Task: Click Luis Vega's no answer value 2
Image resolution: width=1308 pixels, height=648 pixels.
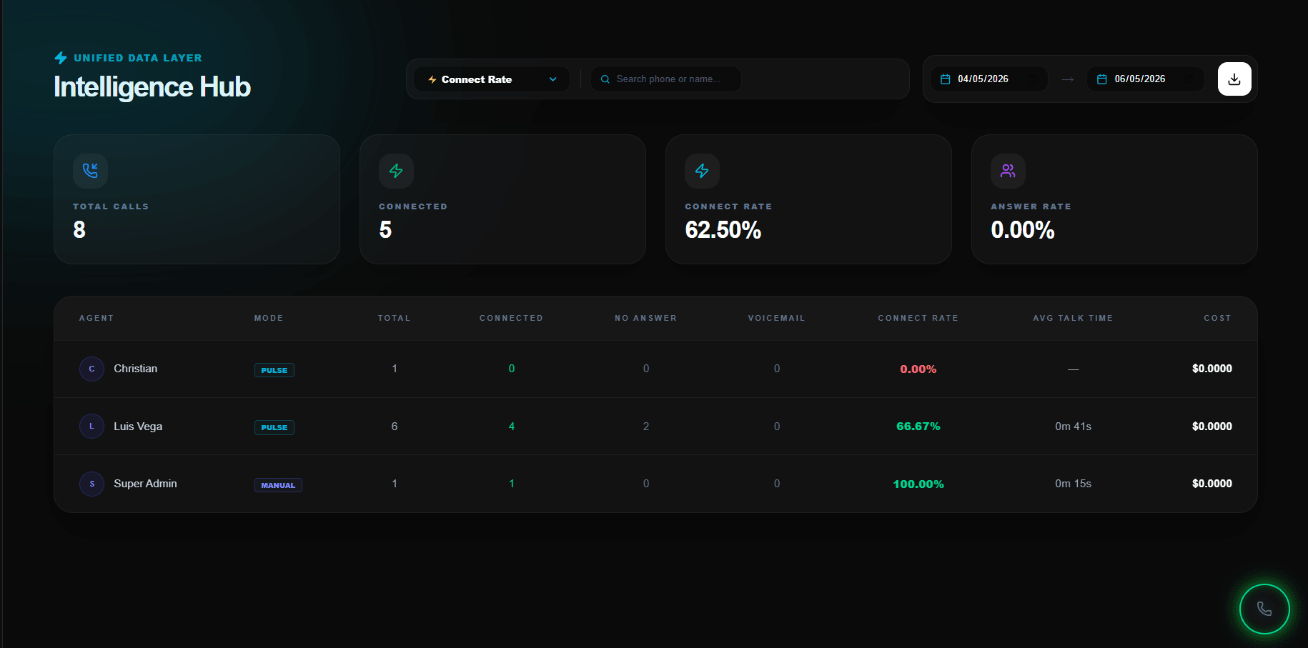Action: (x=646, y=427)
